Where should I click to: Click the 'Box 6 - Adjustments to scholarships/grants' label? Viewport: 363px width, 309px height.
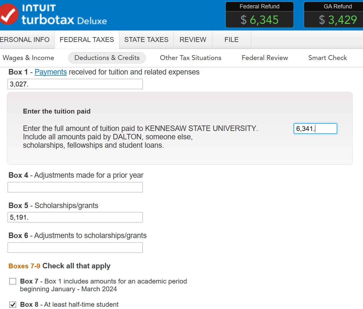(x=78, y=235)
